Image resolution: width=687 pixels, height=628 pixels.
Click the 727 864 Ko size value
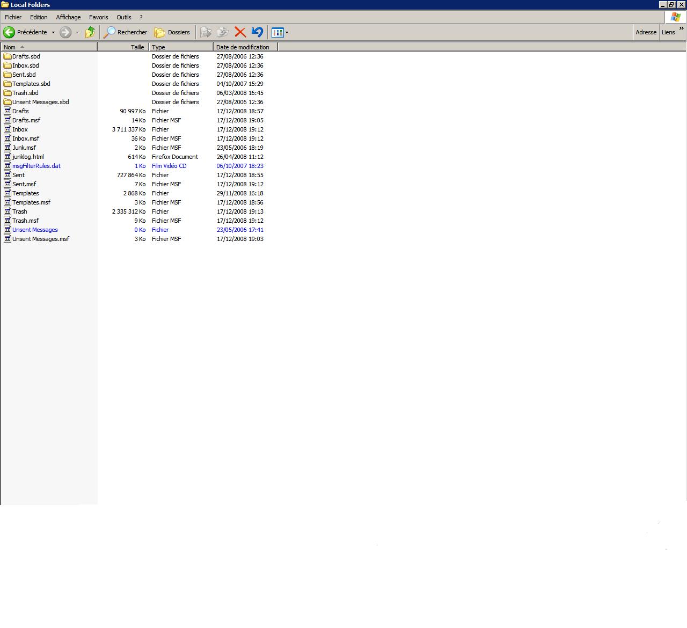pos(131,175)
